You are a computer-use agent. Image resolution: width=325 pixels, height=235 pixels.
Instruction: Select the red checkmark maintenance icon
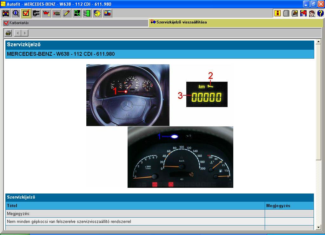(x=26, y=13)
